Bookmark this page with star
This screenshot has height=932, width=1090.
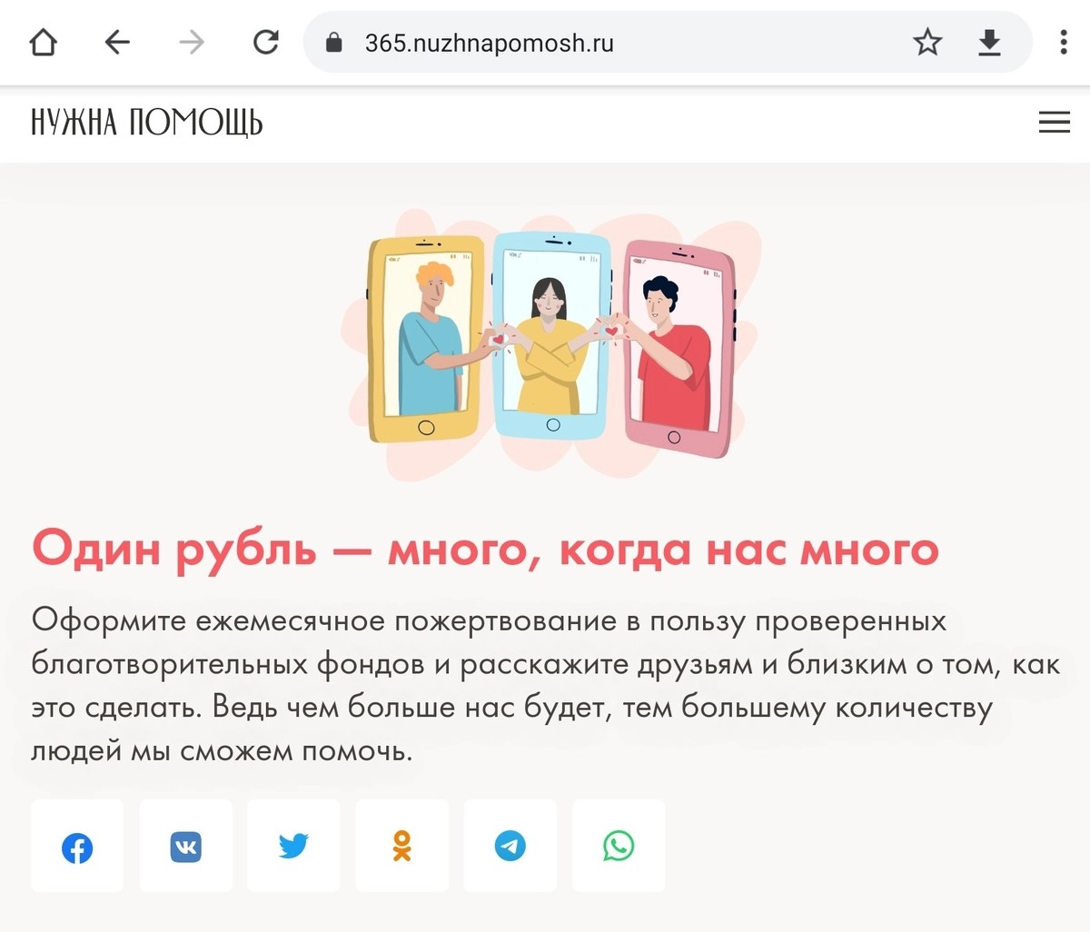click(x=927, y=42)
